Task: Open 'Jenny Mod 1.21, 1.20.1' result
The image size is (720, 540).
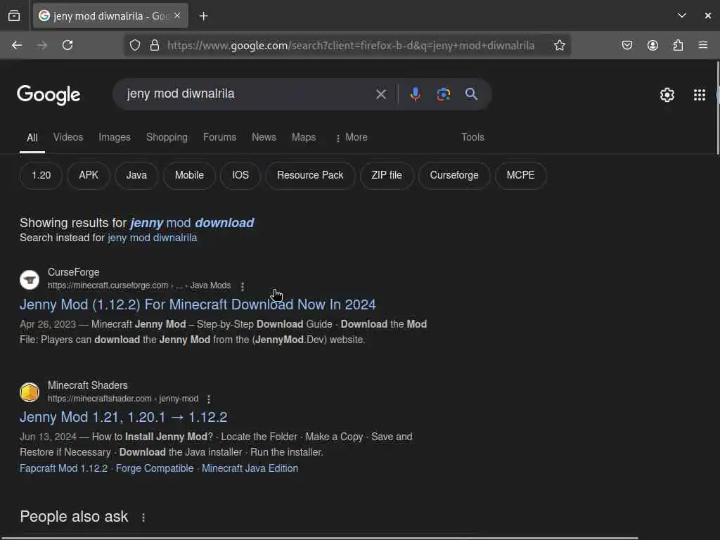Action: 123,418
